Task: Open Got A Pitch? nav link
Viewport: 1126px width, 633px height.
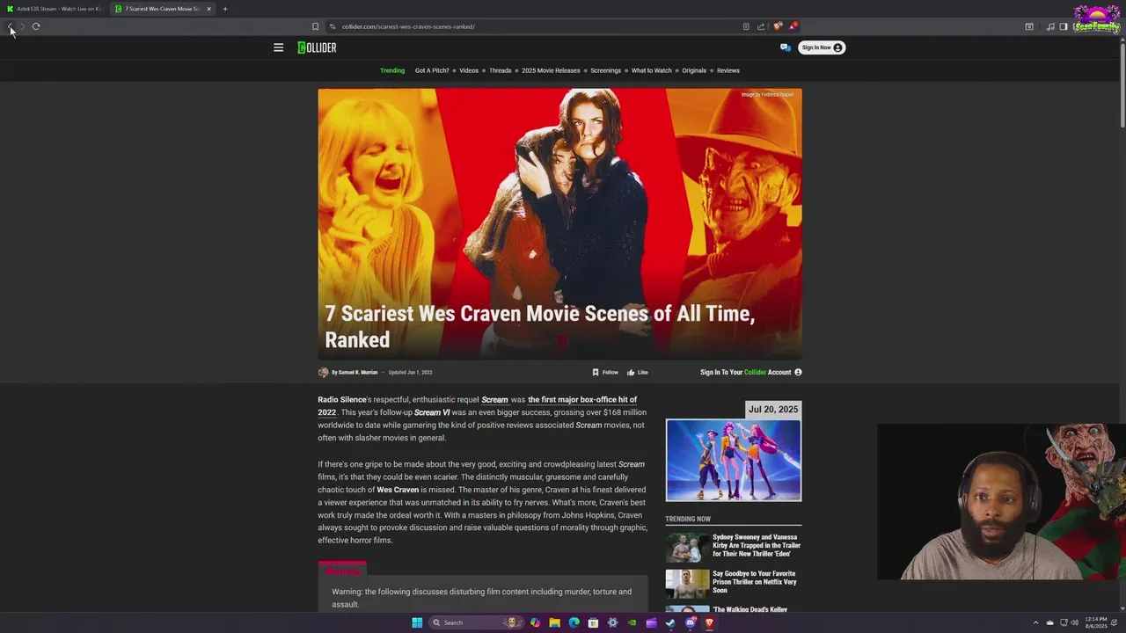Action: pos(432,70)
